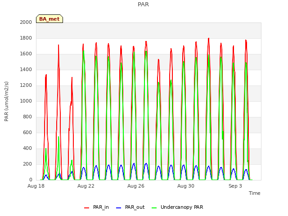Click the 0 y-axis label
The image size is (288, 216).
[x=31, y=180]
